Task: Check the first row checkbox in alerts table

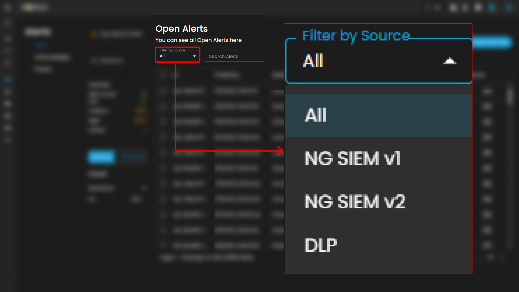Action: [x=163, y=91]
